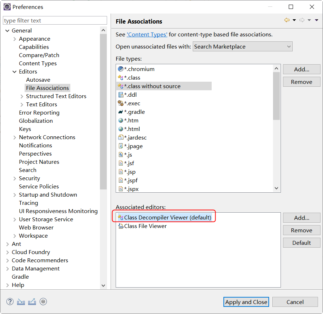Click the Import preferences icon
Image resolution: width=323 pixels, height=314 pixels.
21,302
